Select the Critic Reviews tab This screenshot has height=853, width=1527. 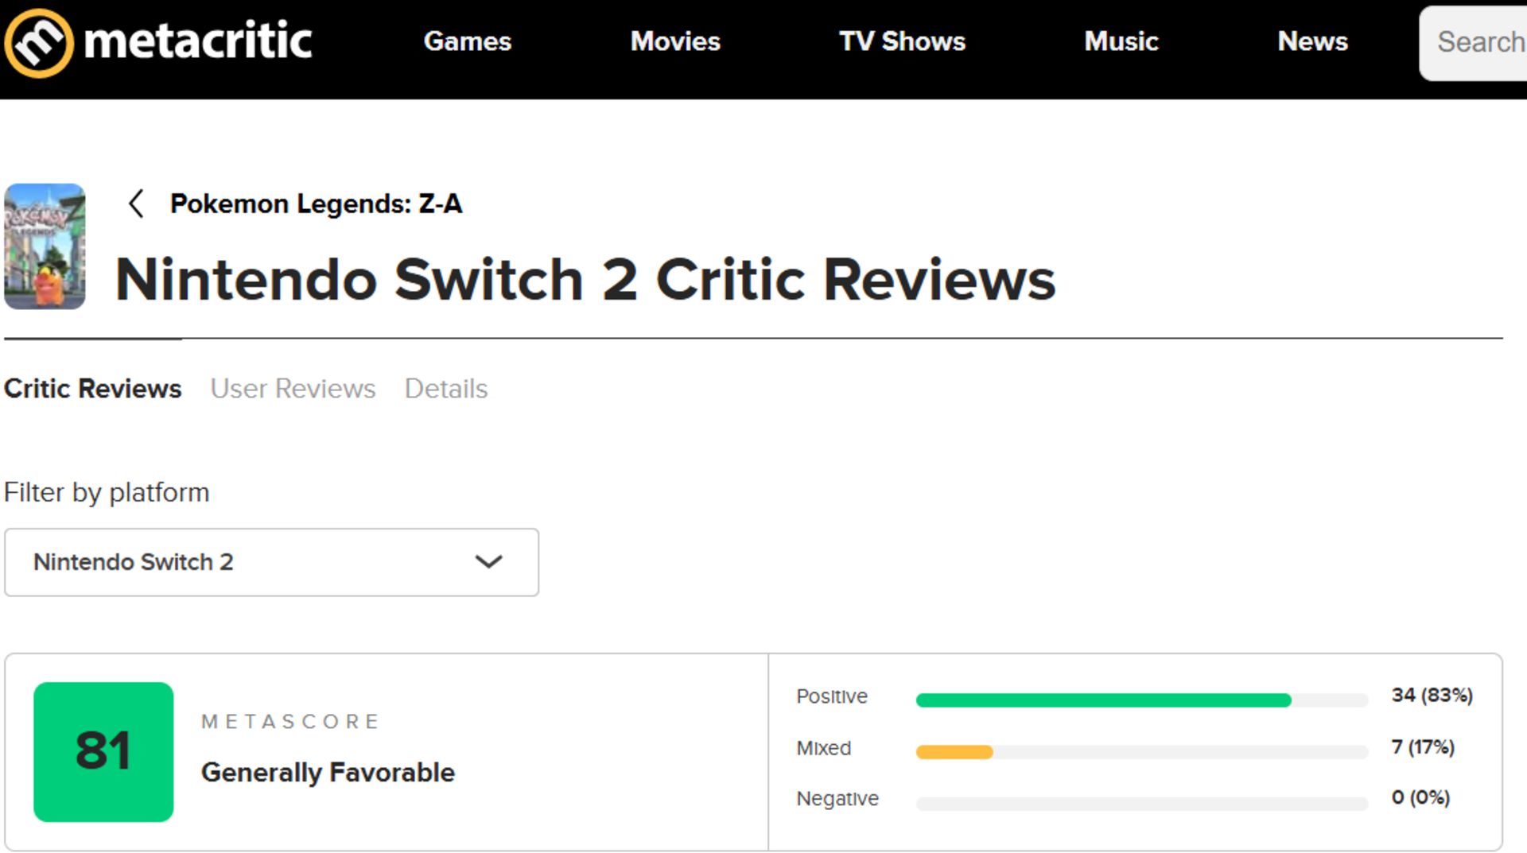coord(92,389)
